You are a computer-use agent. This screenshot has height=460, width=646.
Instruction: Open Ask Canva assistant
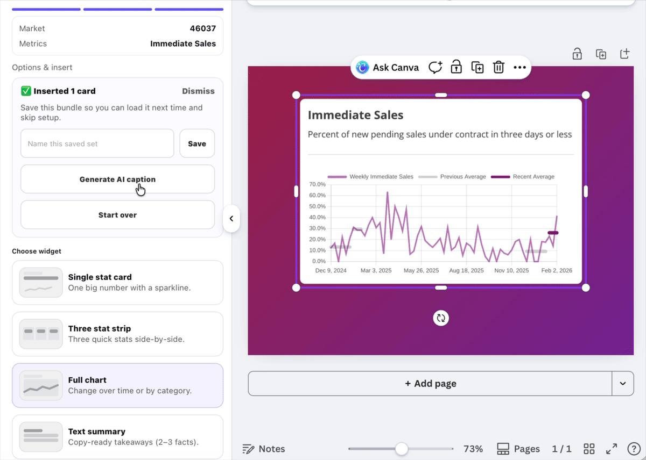[x=387, y=67]
